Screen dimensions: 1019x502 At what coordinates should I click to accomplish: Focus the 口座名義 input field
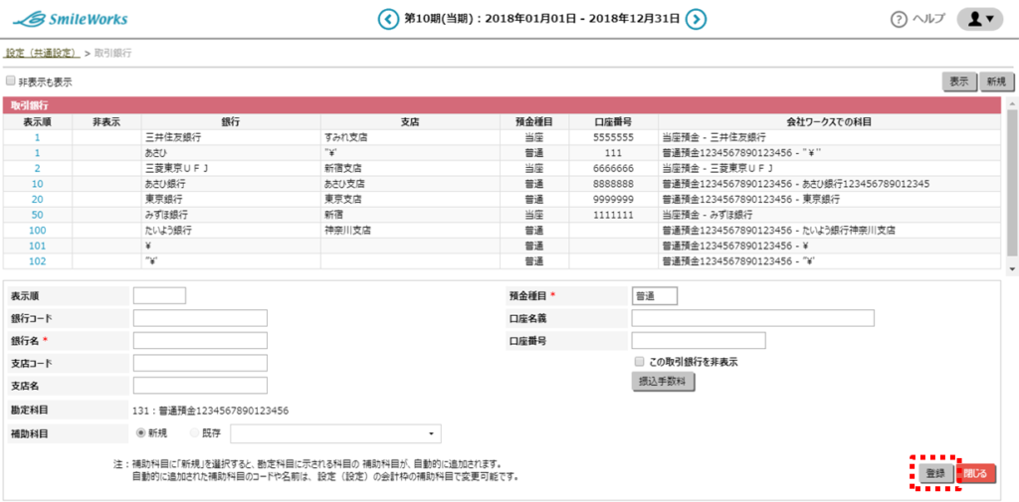coord(752,318)
